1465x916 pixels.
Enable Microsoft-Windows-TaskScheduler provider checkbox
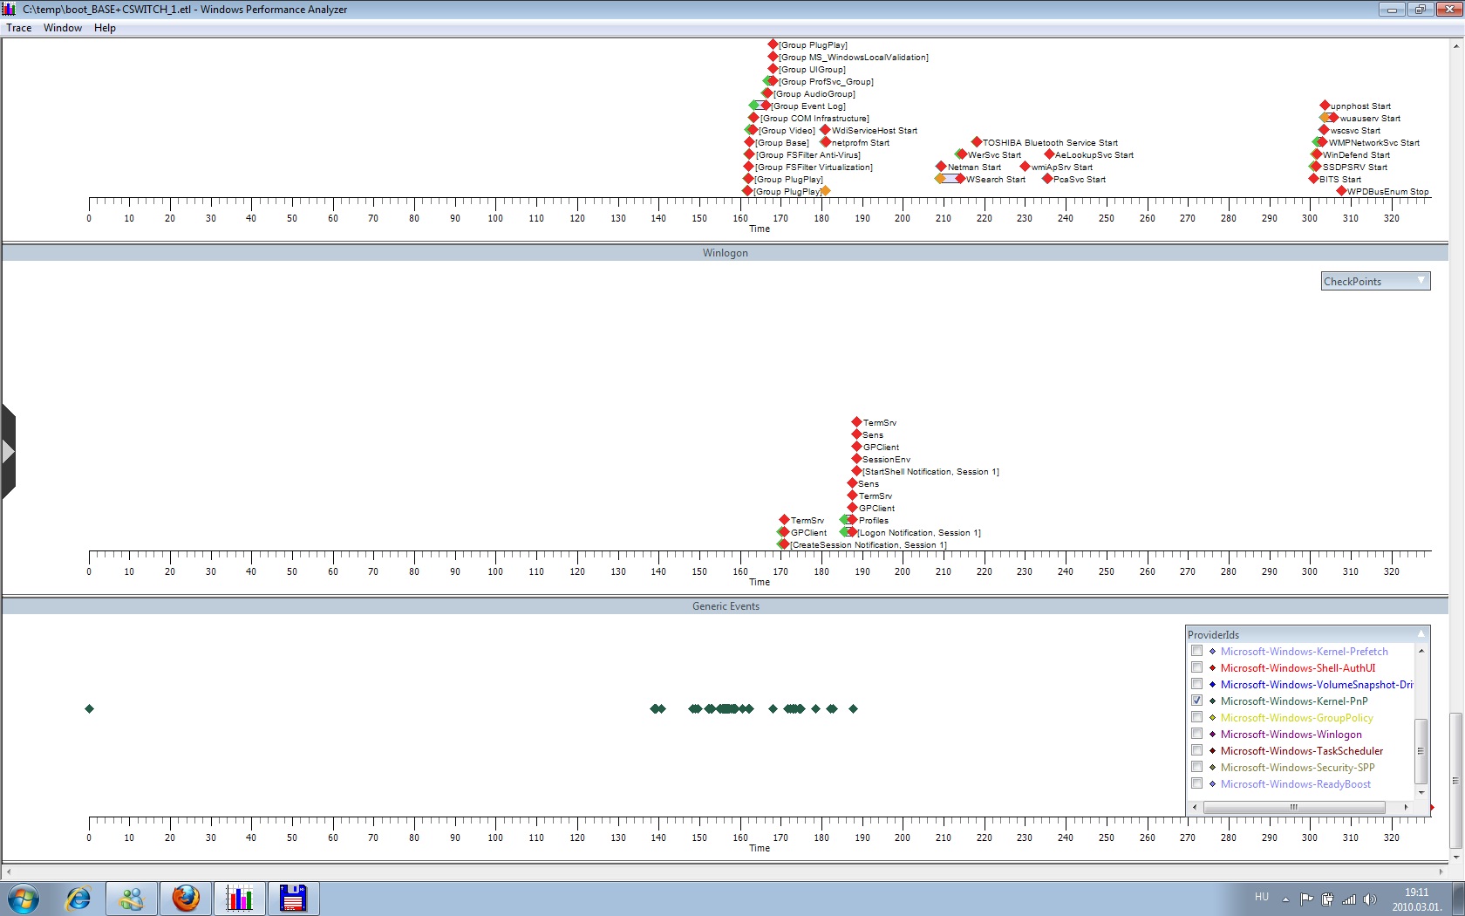pos(1196,750)
